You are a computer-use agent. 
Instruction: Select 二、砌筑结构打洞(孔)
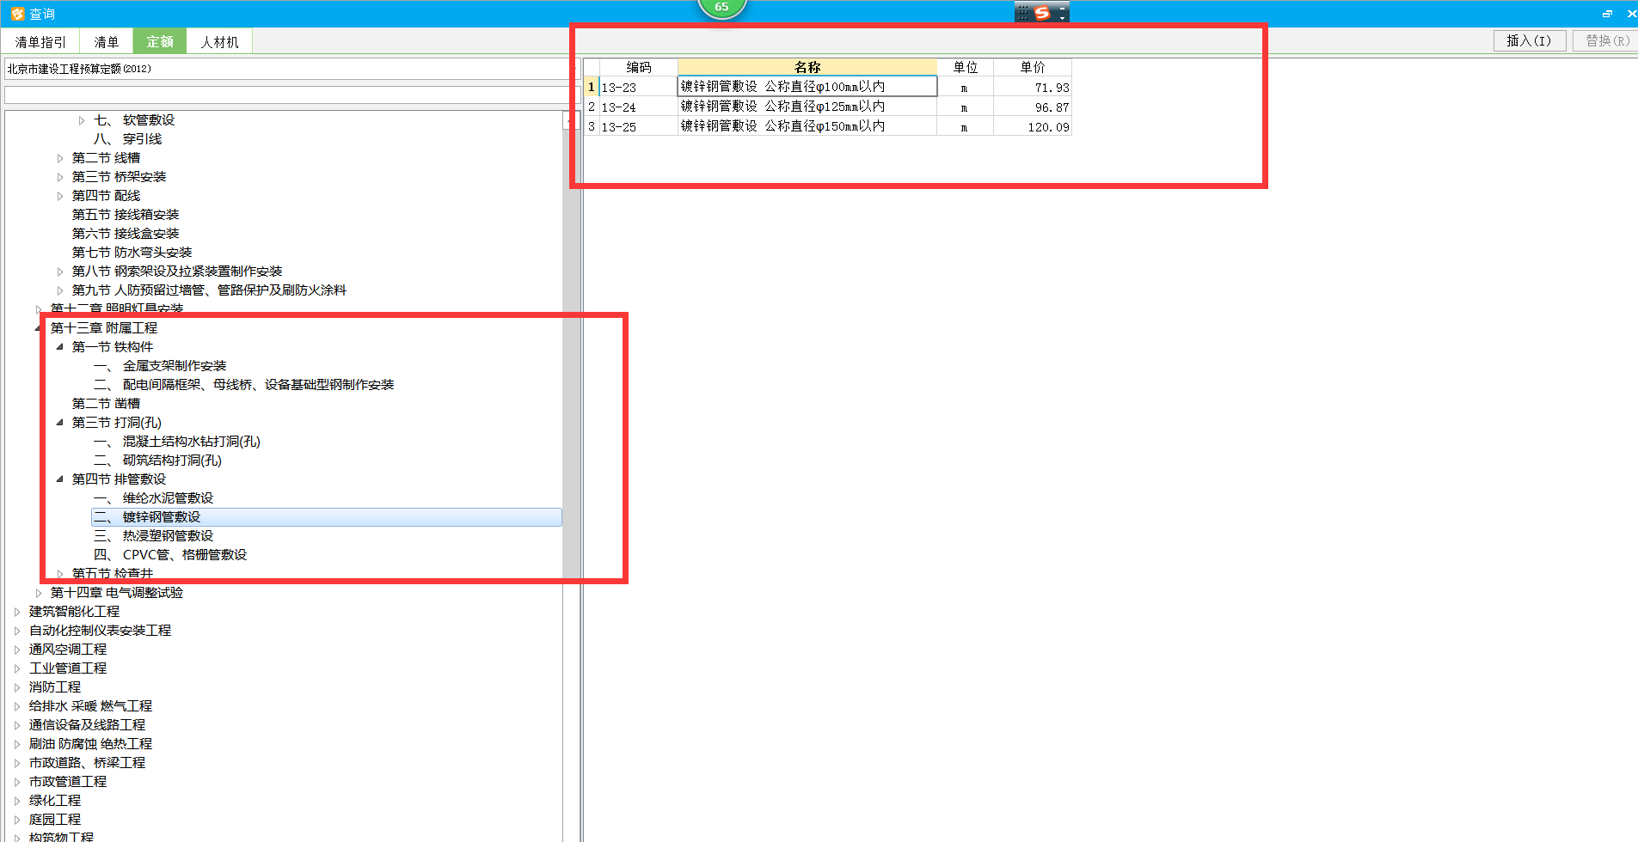tap(157, 461)
